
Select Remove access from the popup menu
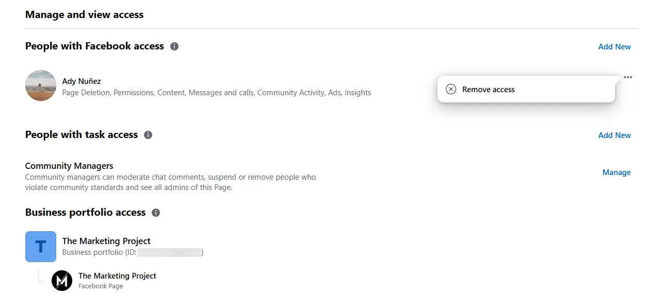coord(526,89)
